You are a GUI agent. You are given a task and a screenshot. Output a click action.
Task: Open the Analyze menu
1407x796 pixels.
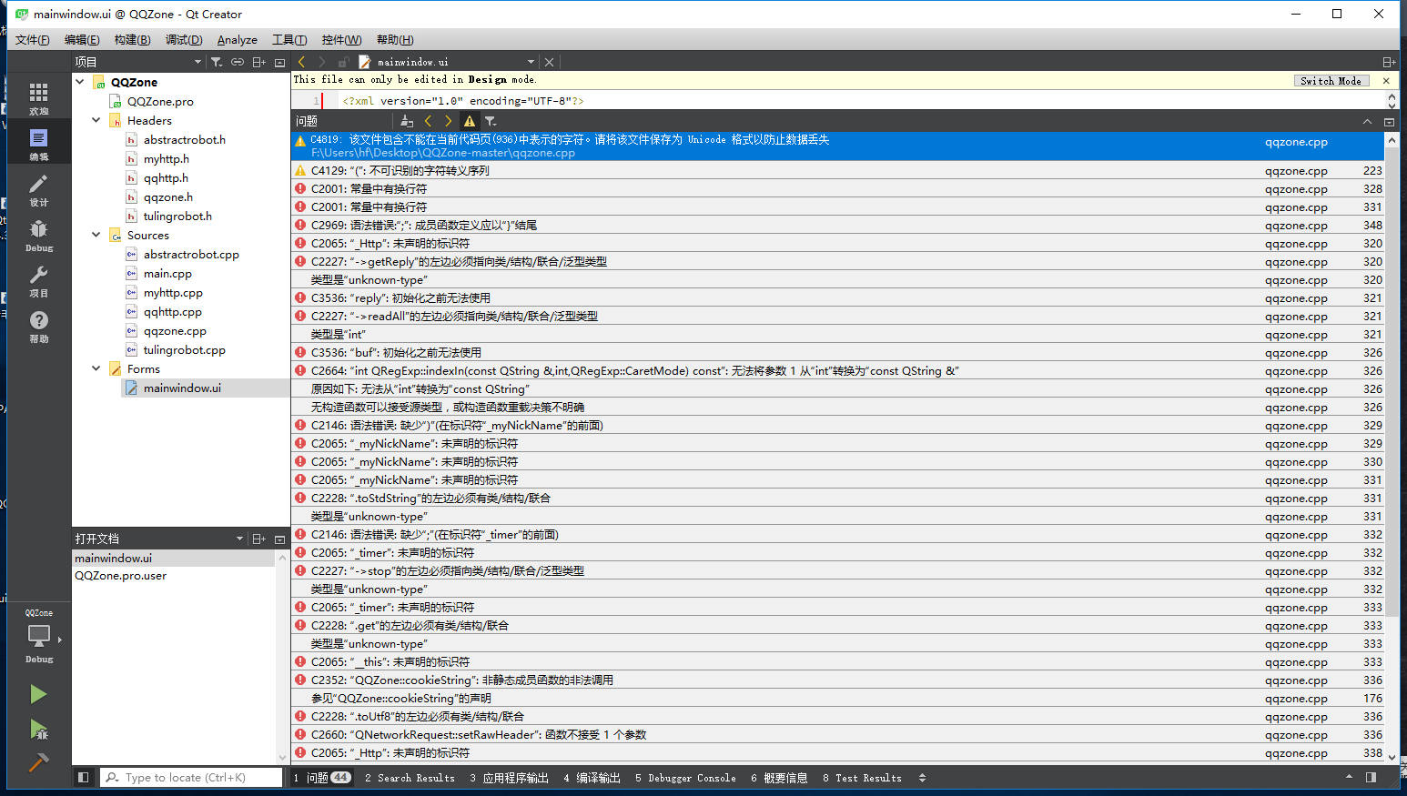[x=238, y=39]
